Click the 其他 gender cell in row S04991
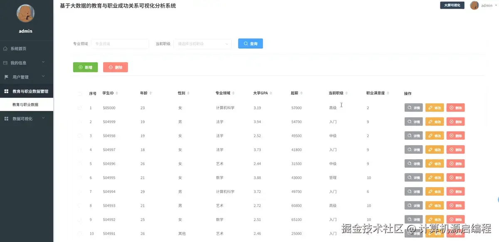The image size is (499, 242). pyautogui.click(x=182, y=234)
